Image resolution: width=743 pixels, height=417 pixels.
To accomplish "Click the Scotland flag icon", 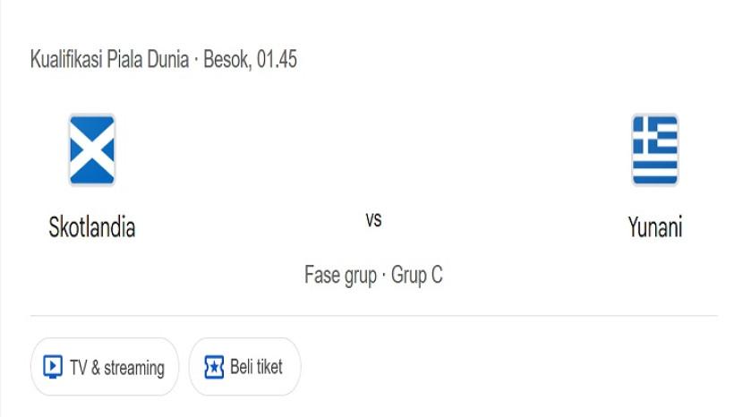I will coord(92,149).
